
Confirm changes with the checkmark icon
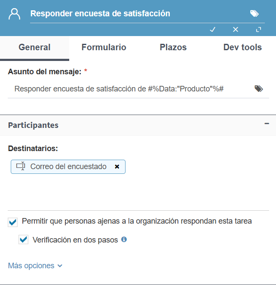pyautogui.click(x=212, y=30)
